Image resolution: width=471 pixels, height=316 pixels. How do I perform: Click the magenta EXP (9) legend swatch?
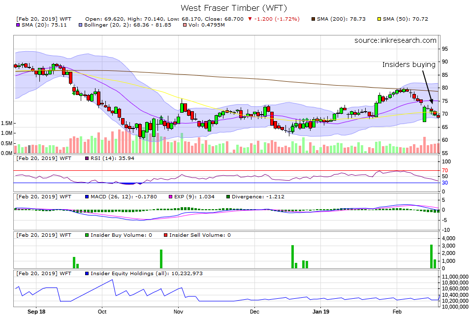click(171, 197)
